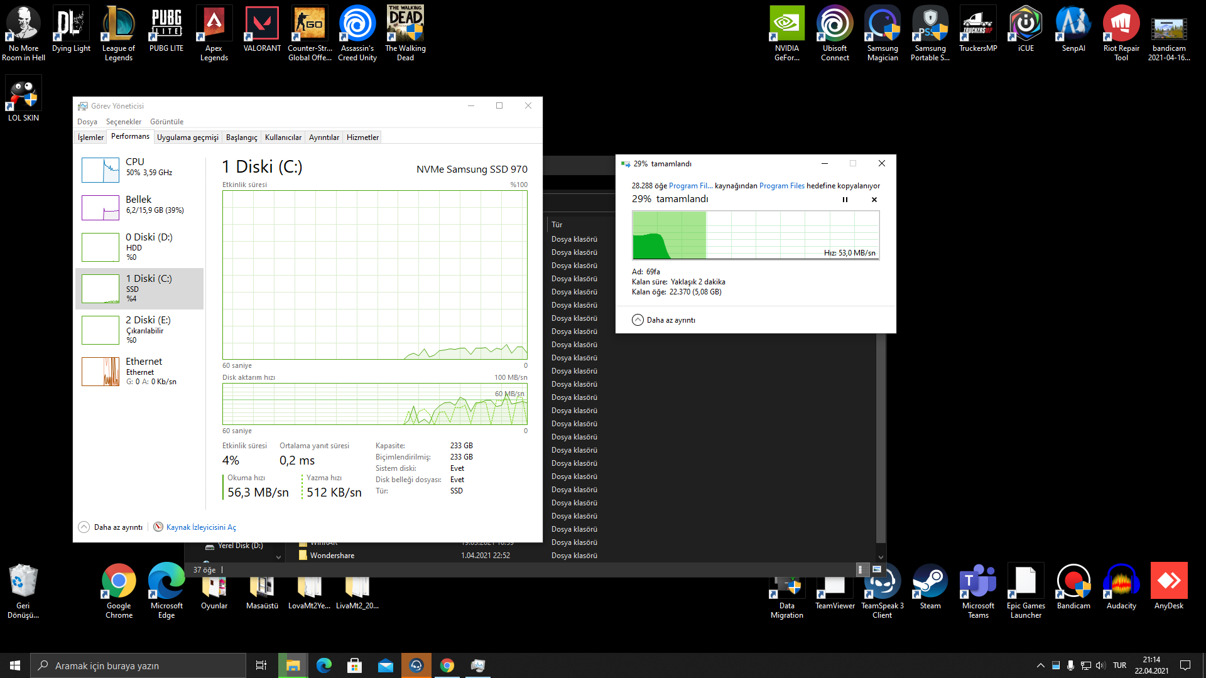This screenshot has width=1206, height=678.
Task: Show hidden system tray icons
Action: pyautogui.click(x=1040, y=665)
